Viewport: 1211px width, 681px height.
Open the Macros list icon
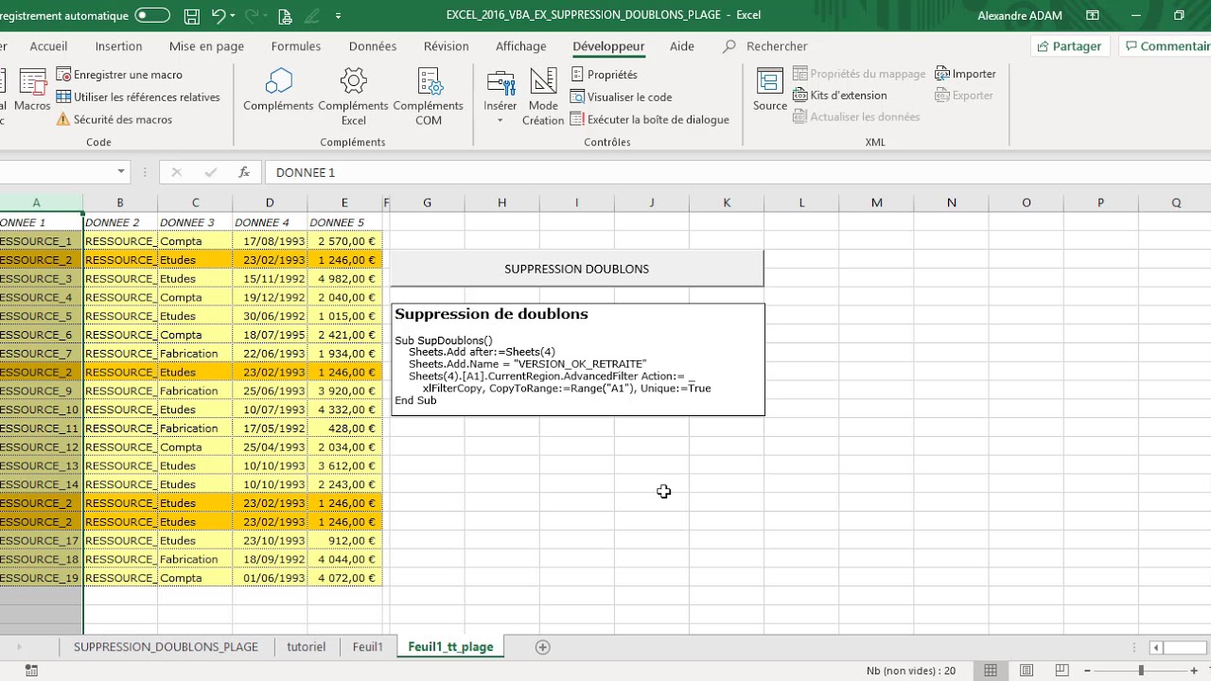click(32, 91)
